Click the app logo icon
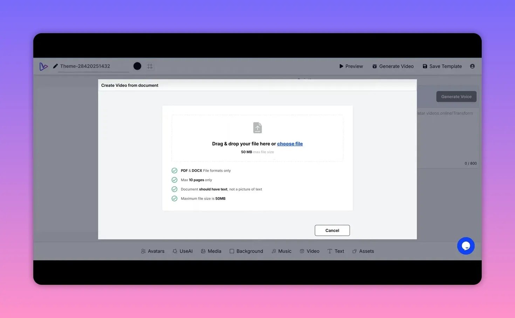Viewport: 515px width, 318px height. click(x=43, y=66)
